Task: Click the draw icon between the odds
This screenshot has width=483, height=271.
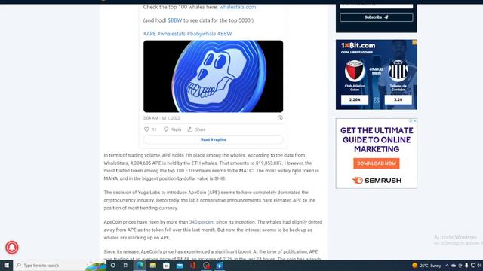Action: pyautogui.click(x=377, y=100)
